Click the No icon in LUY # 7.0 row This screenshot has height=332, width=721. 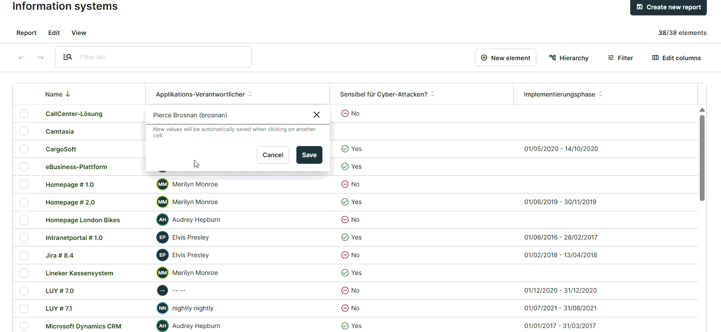[345, 290]
